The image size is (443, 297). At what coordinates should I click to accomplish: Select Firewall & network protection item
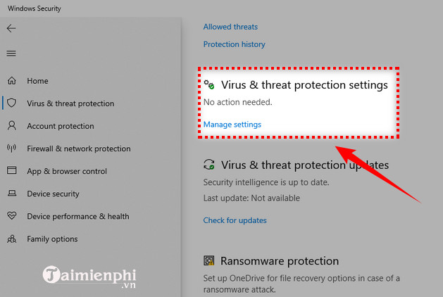[78, 148]
